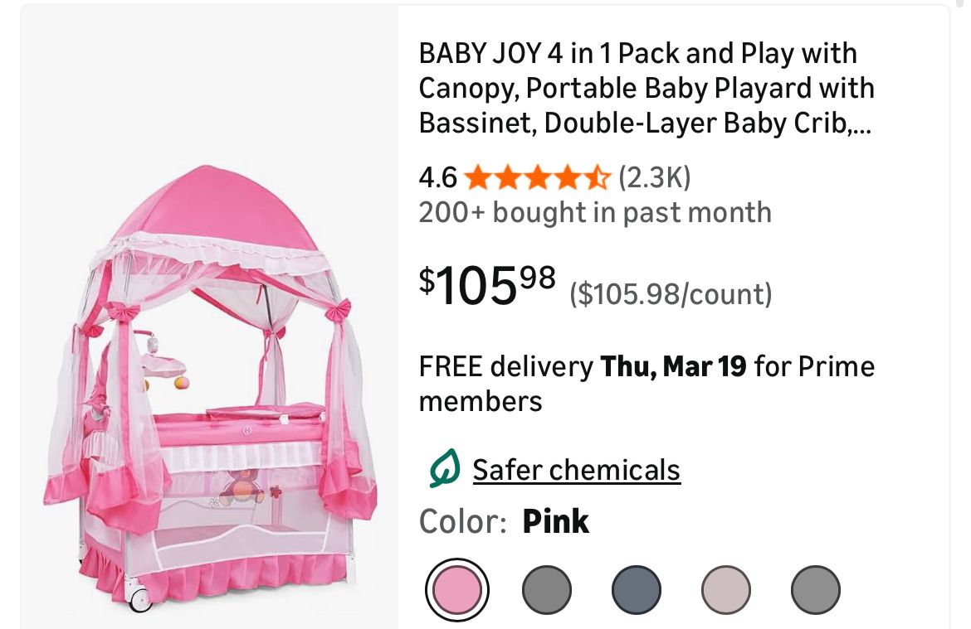This screenshot has width=971, height=629.
Task: Select the dark slate-blue color swatch
Action: pyautogui.click(x=636, y=590)
